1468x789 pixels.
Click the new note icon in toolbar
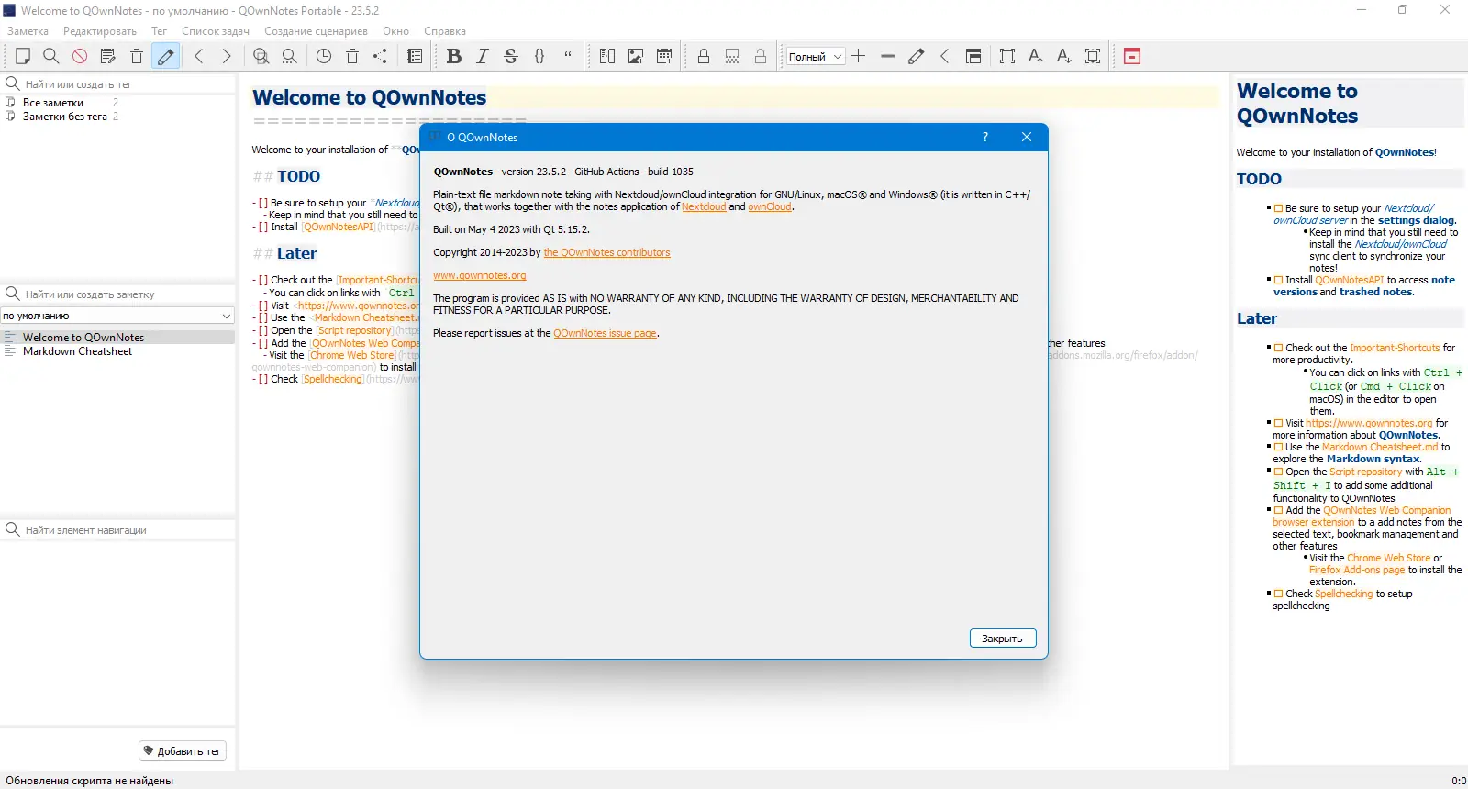click(23, 56)
